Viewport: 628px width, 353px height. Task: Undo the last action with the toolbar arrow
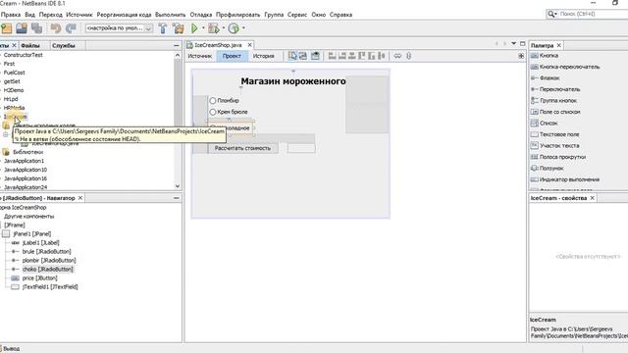(x=55, y=28)
